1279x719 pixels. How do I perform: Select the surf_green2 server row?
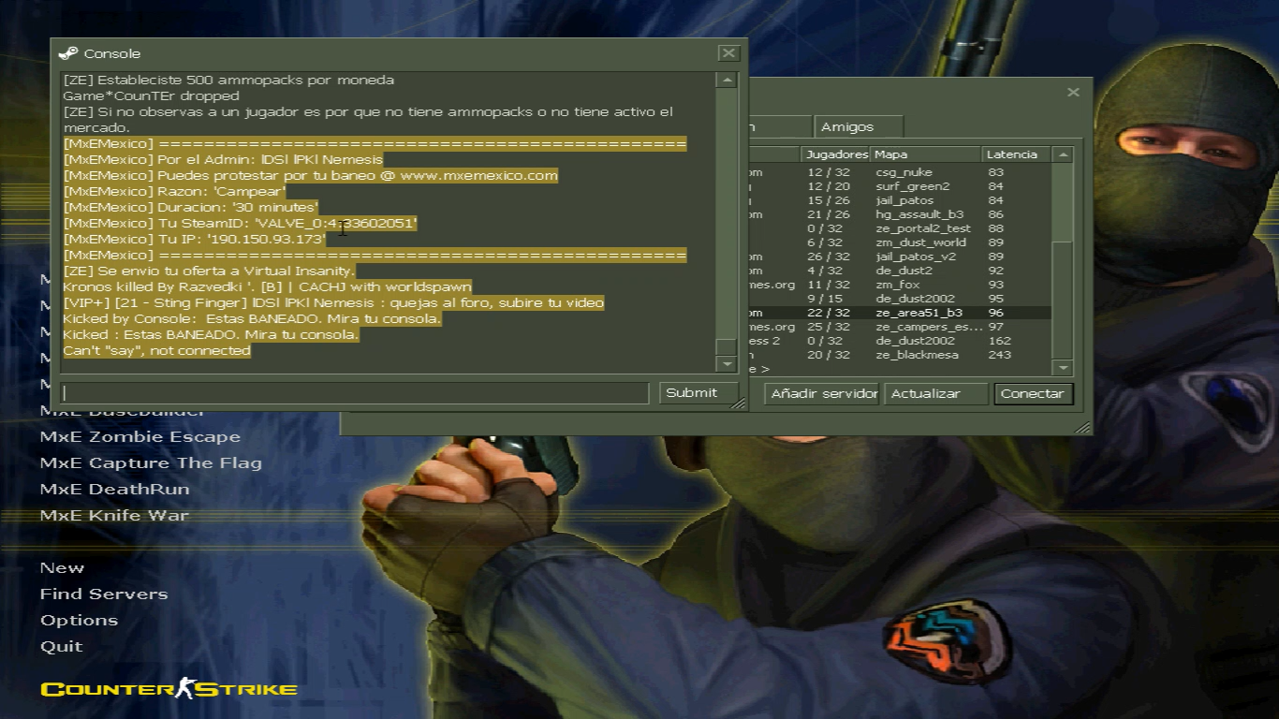(900, 186)
